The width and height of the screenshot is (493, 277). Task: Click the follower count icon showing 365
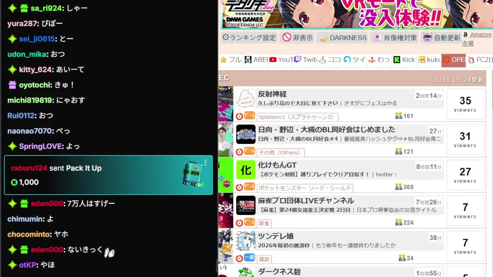coord(399,187)
